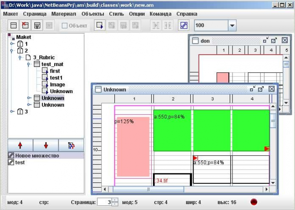This screenshot has height=210, width=295.
Task: Click the first toolbar icon for new material
Action: point(13,26)
